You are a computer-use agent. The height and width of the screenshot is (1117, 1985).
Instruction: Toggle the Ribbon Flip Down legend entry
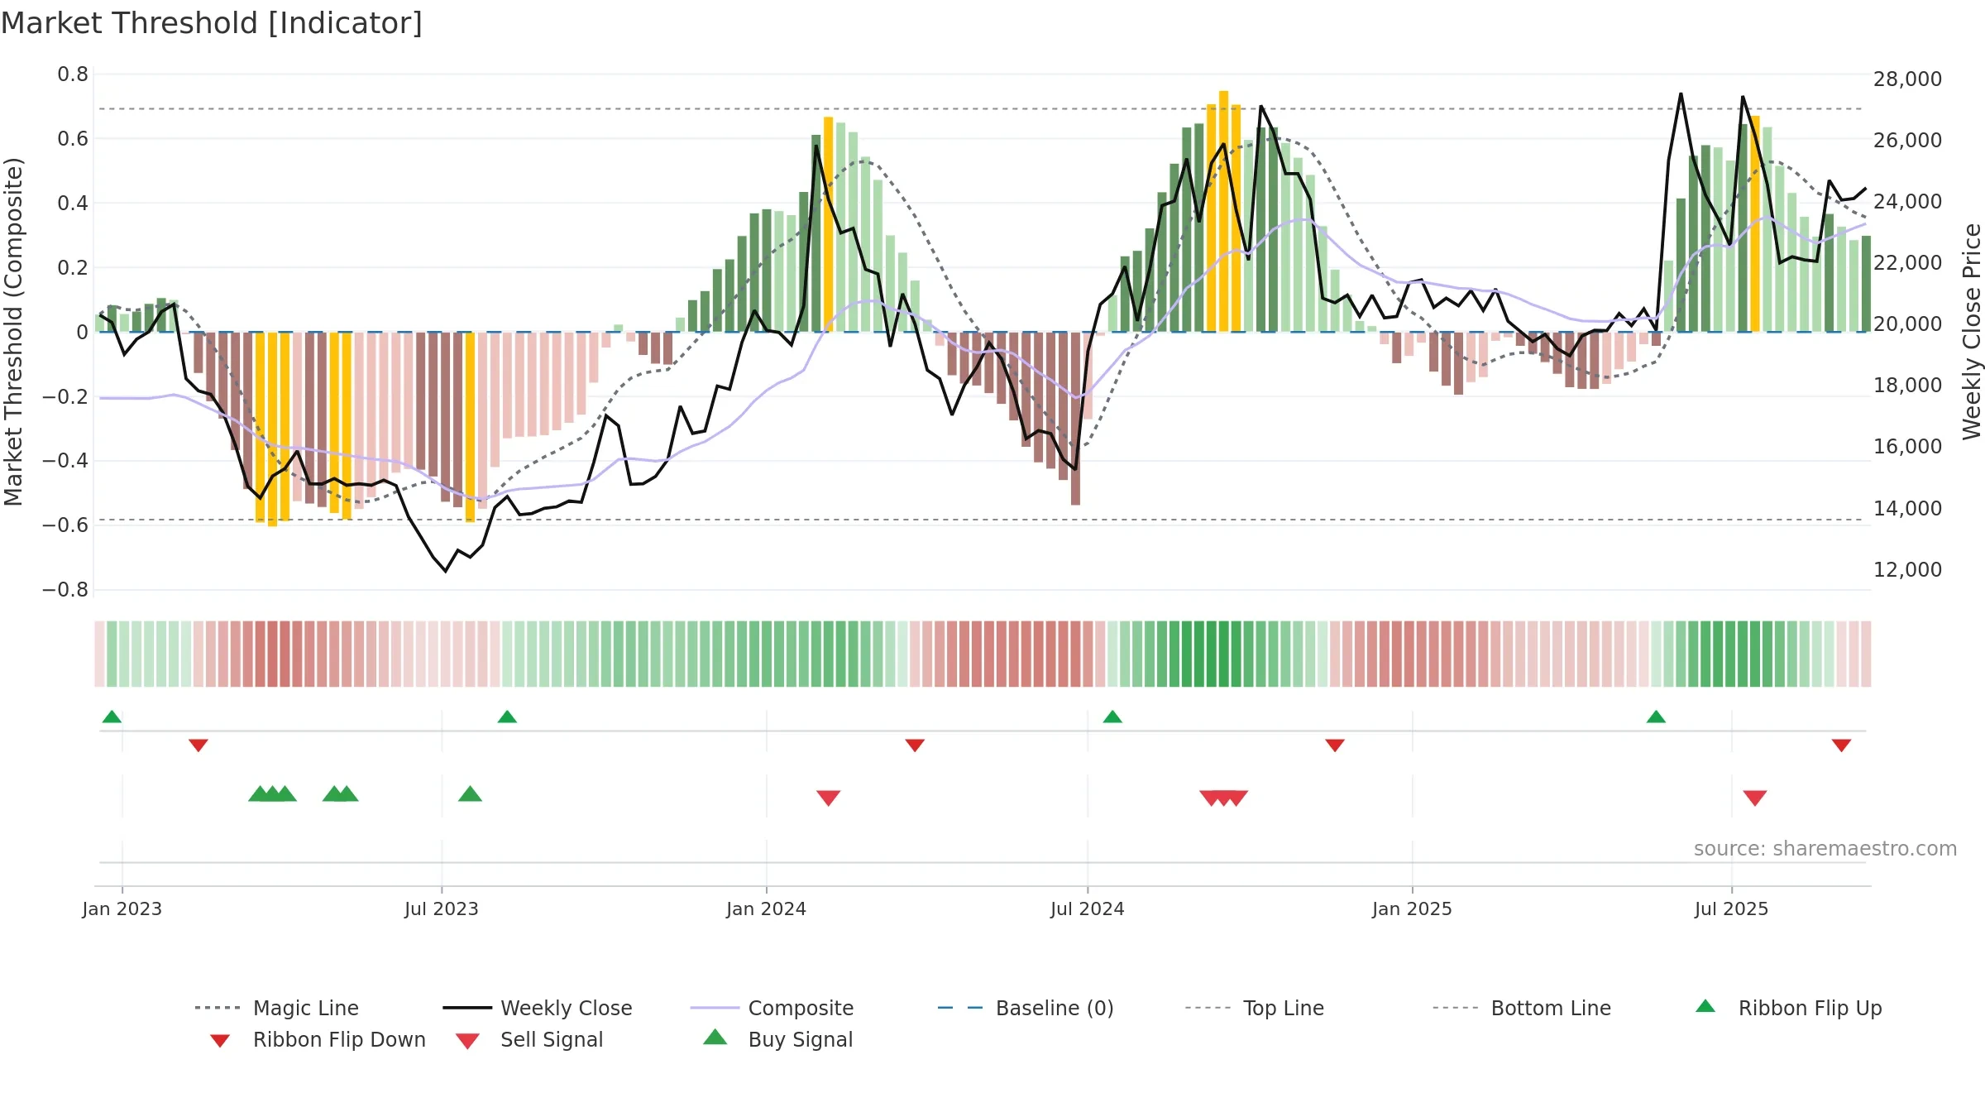tap(317, 1039)
